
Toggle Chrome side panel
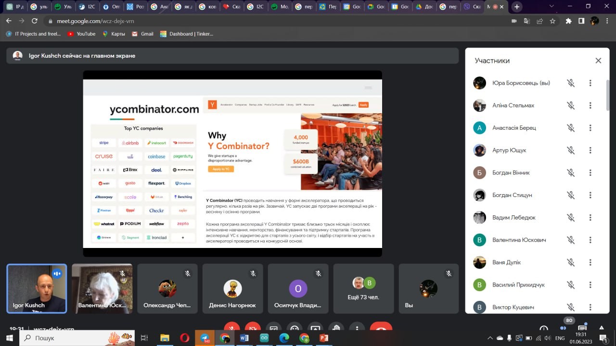(x=581, y=21)
